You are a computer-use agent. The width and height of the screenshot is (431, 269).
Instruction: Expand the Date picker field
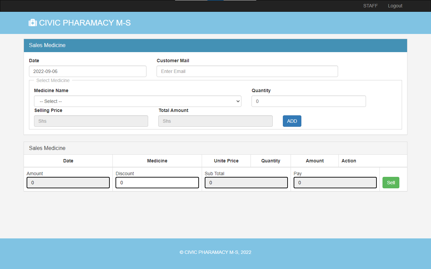coord(88,71)
